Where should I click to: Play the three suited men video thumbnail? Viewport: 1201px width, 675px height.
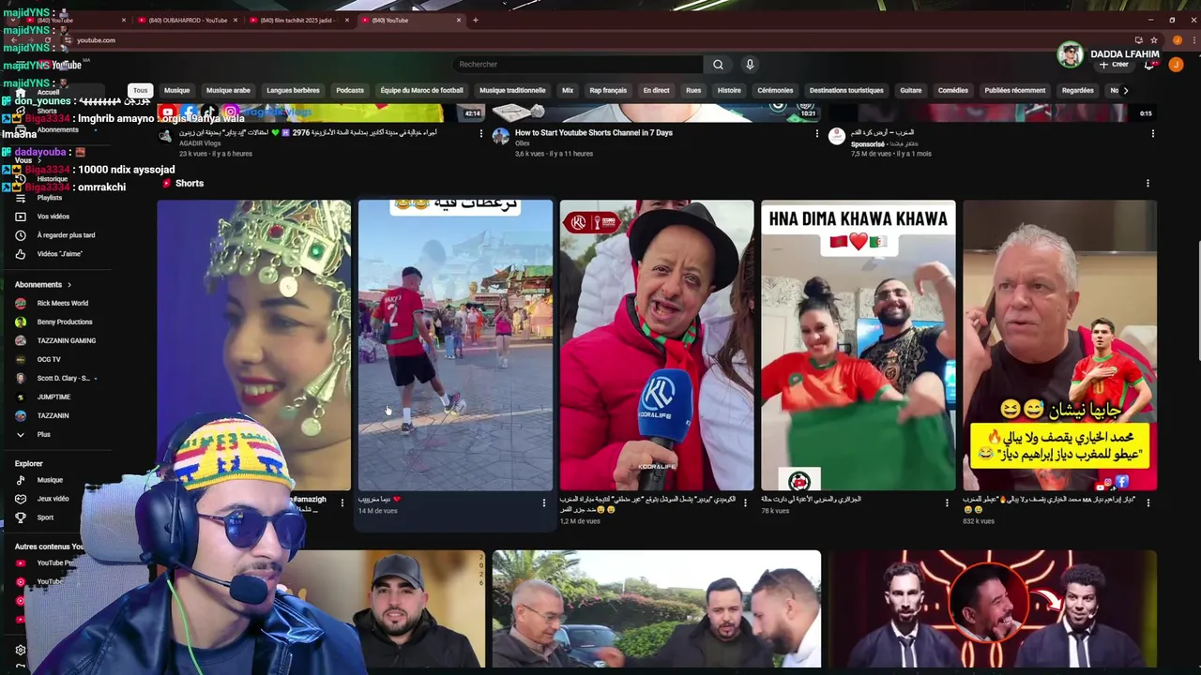coord(993,608)
